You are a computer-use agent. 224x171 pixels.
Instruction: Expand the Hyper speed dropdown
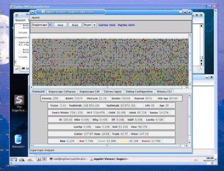click(94, 25)
